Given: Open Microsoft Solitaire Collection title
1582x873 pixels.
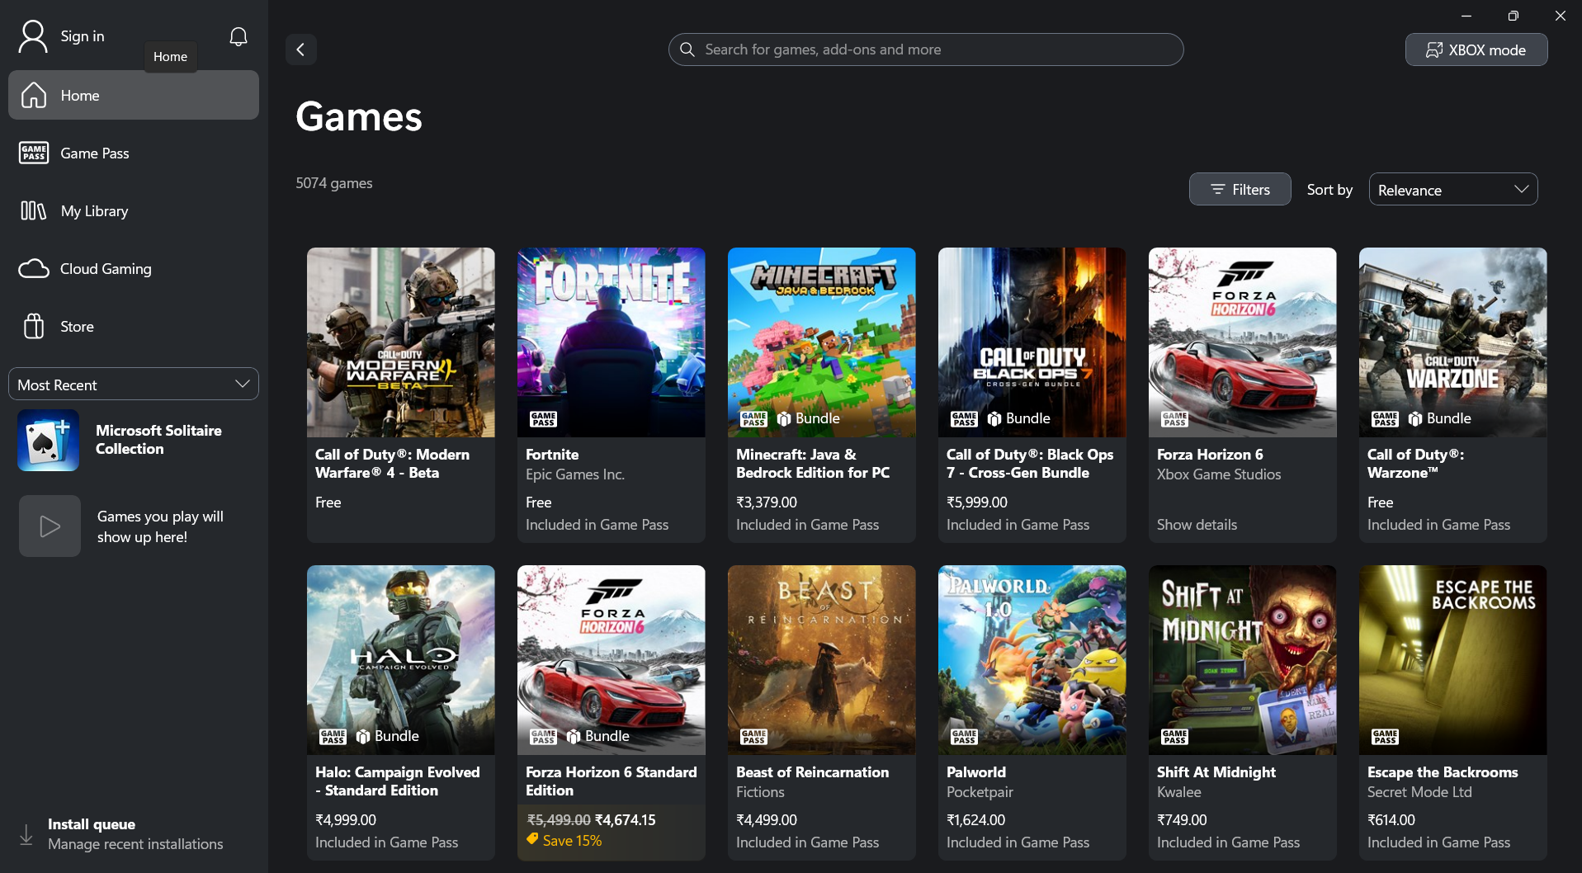Looking at the screenshot, I should [x=158, y=440].
